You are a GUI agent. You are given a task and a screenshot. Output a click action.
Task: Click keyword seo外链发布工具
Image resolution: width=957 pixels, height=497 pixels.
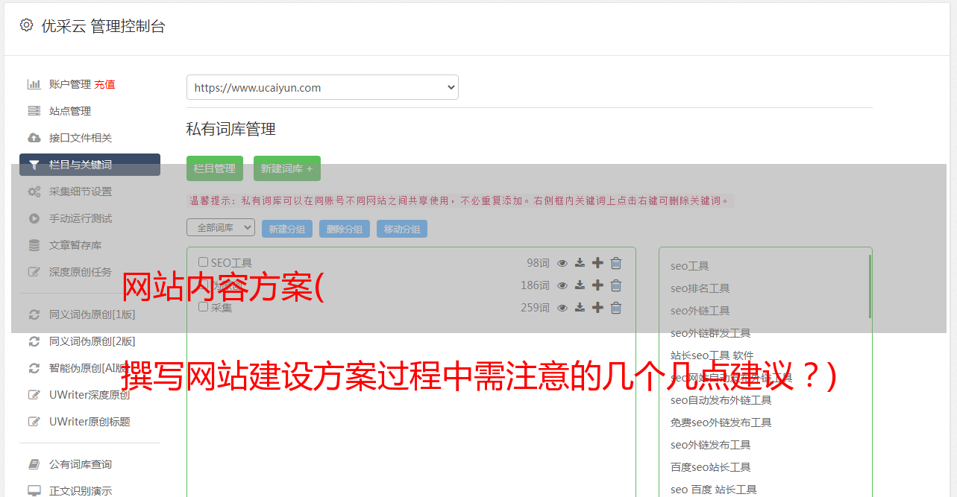coord(711,445)
